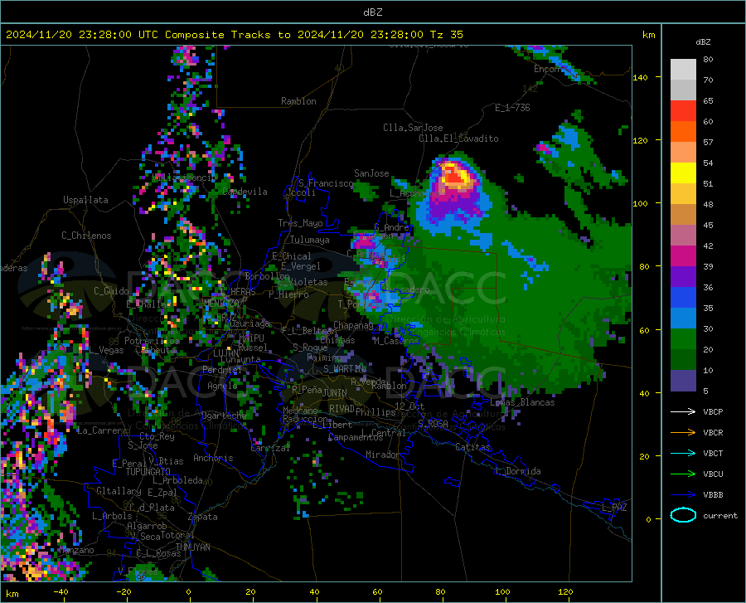Click the 'S_Francisco' place label

pos(326,183)
